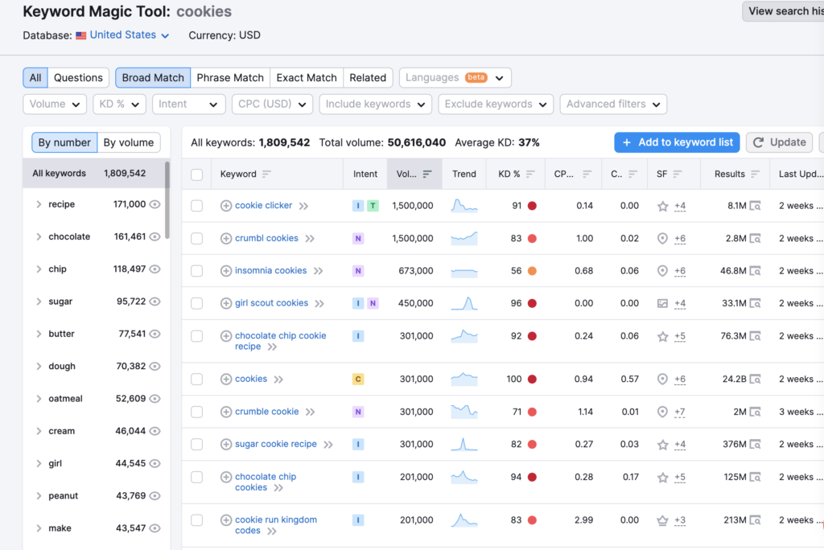Open SERP view icon for 376M results

[755, 445]
